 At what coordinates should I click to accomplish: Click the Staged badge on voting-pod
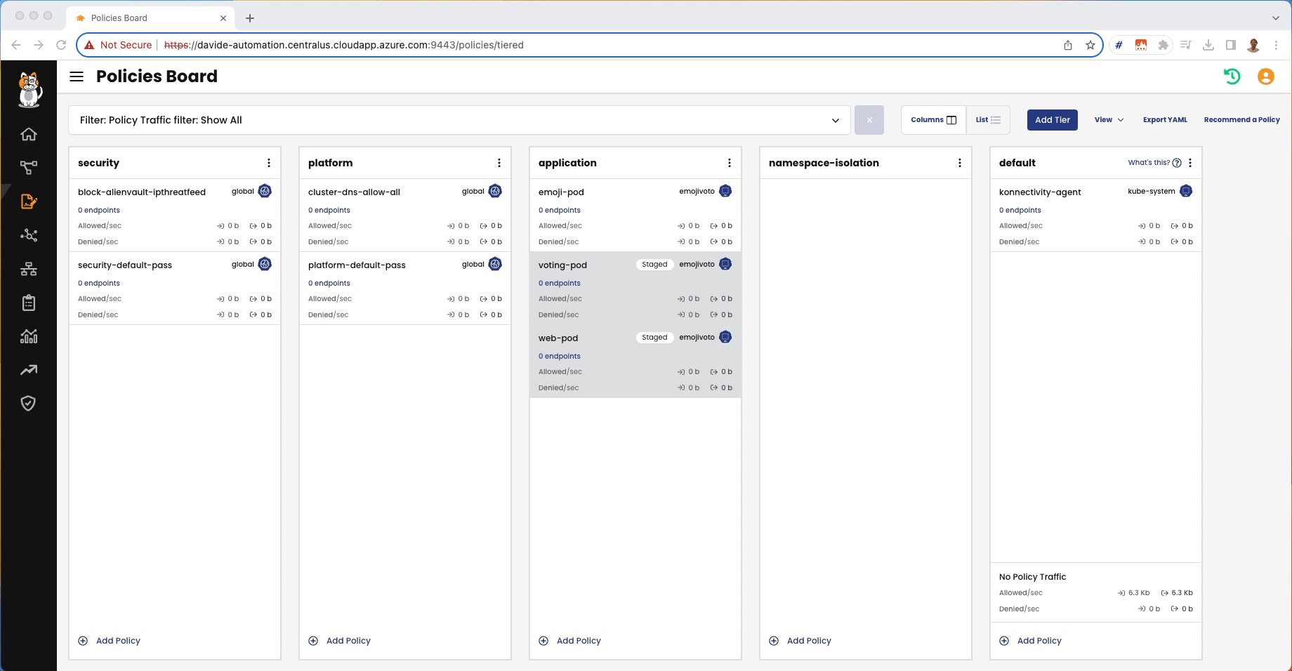tap(654, 265)
